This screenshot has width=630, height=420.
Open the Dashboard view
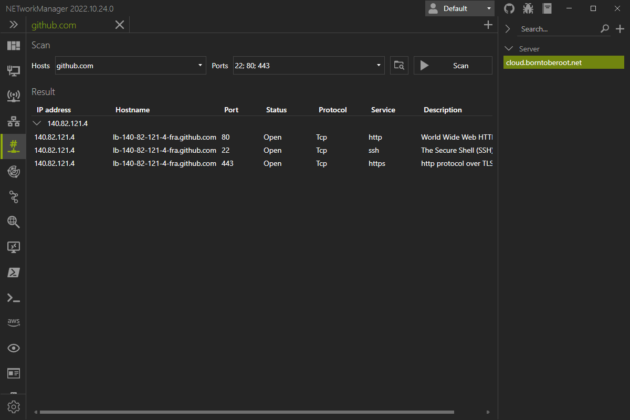point(13,46)
